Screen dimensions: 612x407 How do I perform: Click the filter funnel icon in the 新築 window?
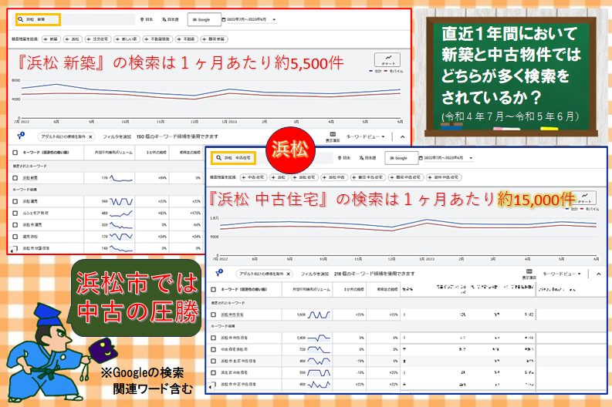click(x=21, y=136)
